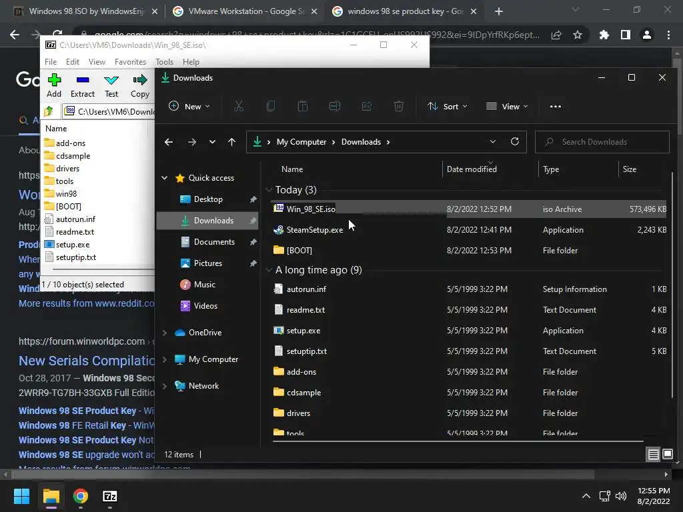Open Chrome from the taskbar
Viewport: 683px width, 512px height.
81,496
